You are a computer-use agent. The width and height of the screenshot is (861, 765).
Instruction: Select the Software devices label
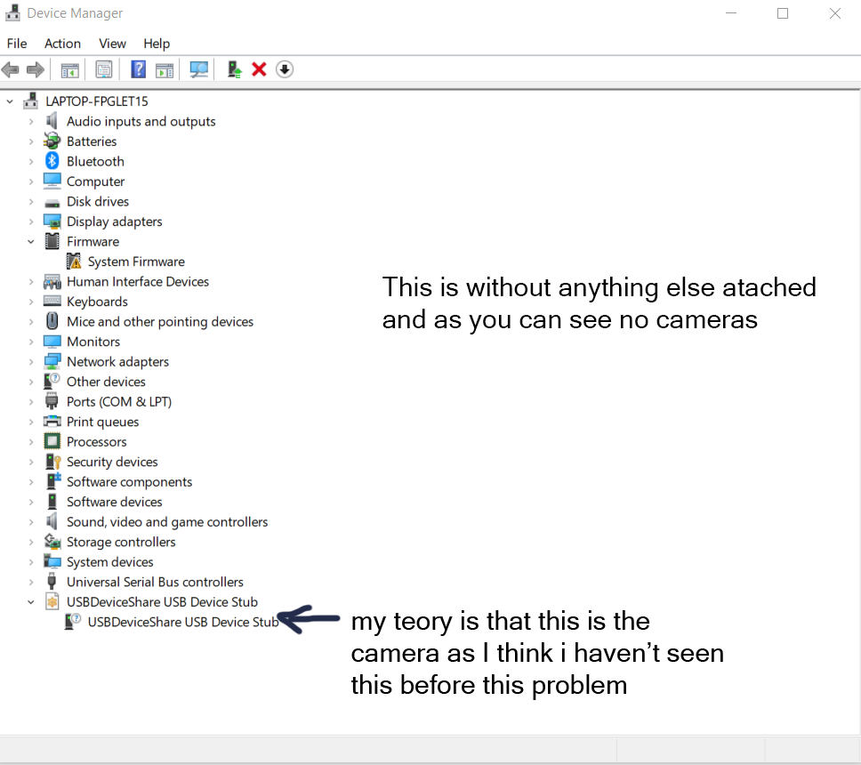coord(114,502)
